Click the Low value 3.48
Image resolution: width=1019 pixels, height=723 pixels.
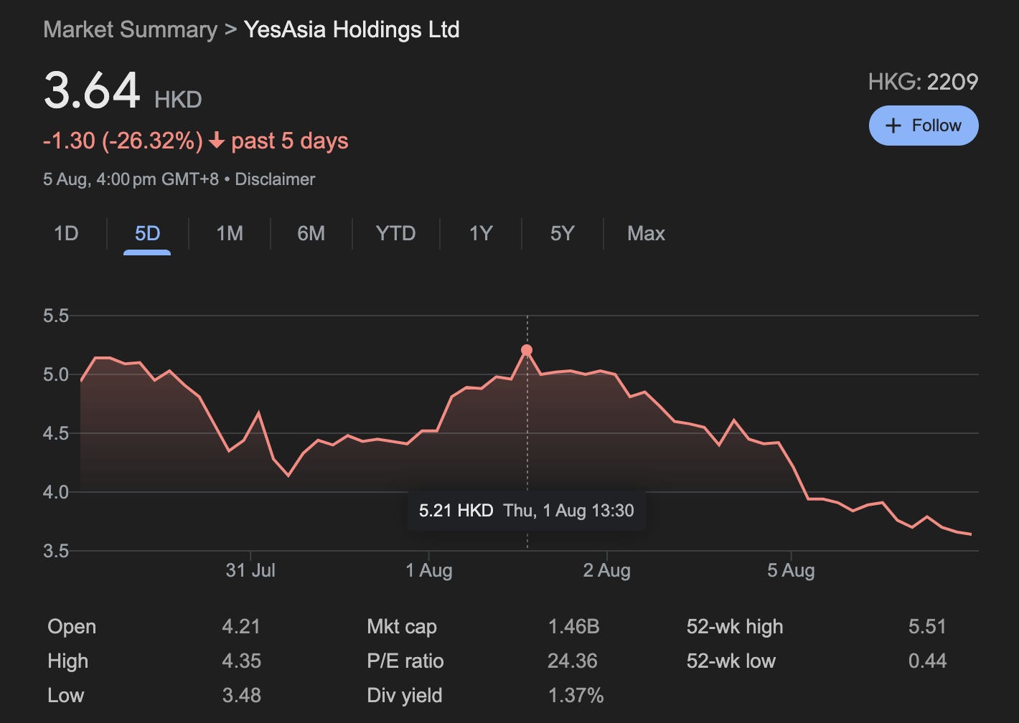pos(242,696)
